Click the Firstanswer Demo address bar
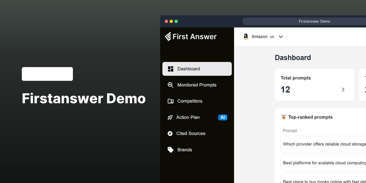 (x=314, y=21)
